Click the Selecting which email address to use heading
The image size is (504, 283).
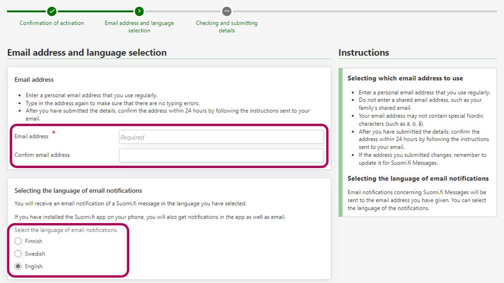(x=405, y=78)
